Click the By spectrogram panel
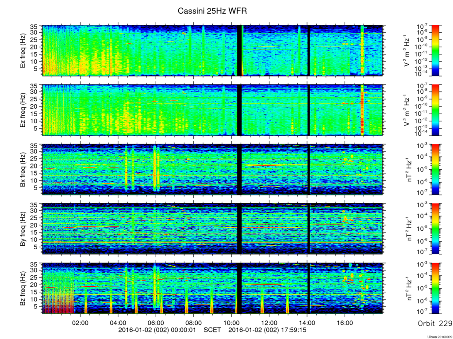Screen dimensions: 453x339 click(213, 229)
